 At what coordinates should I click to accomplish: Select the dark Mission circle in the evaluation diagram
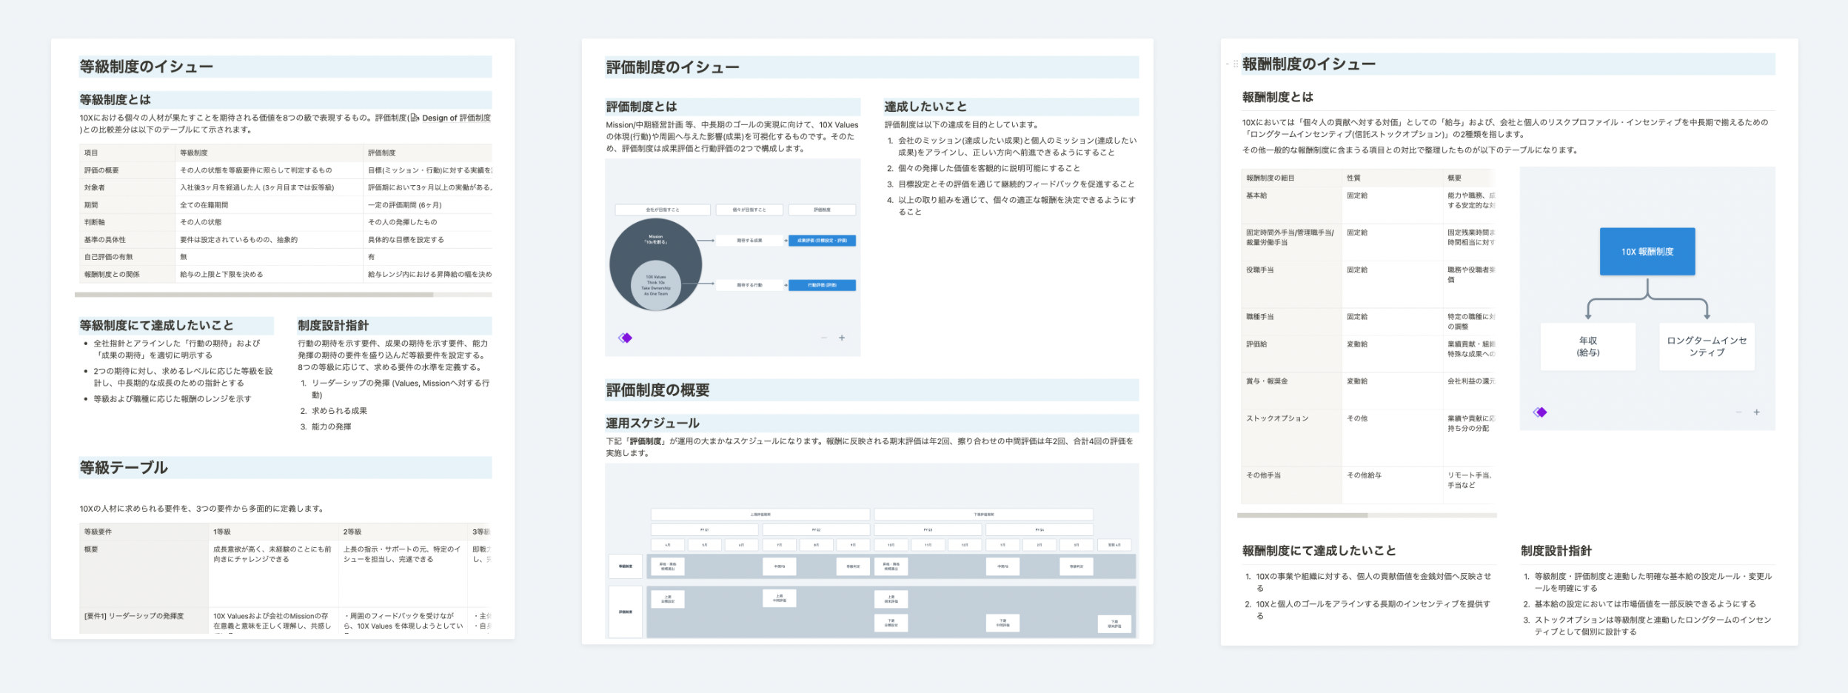655,264
